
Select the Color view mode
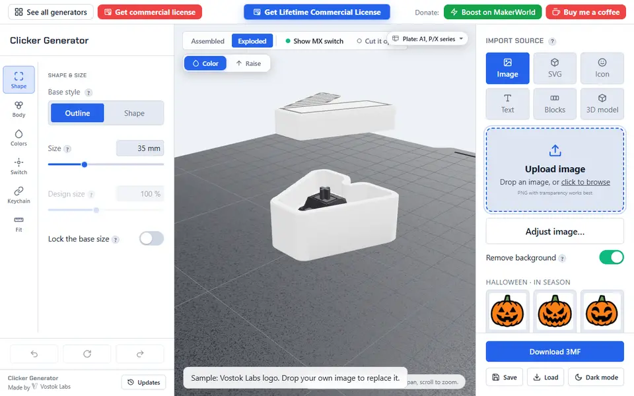tap(205, 63)
